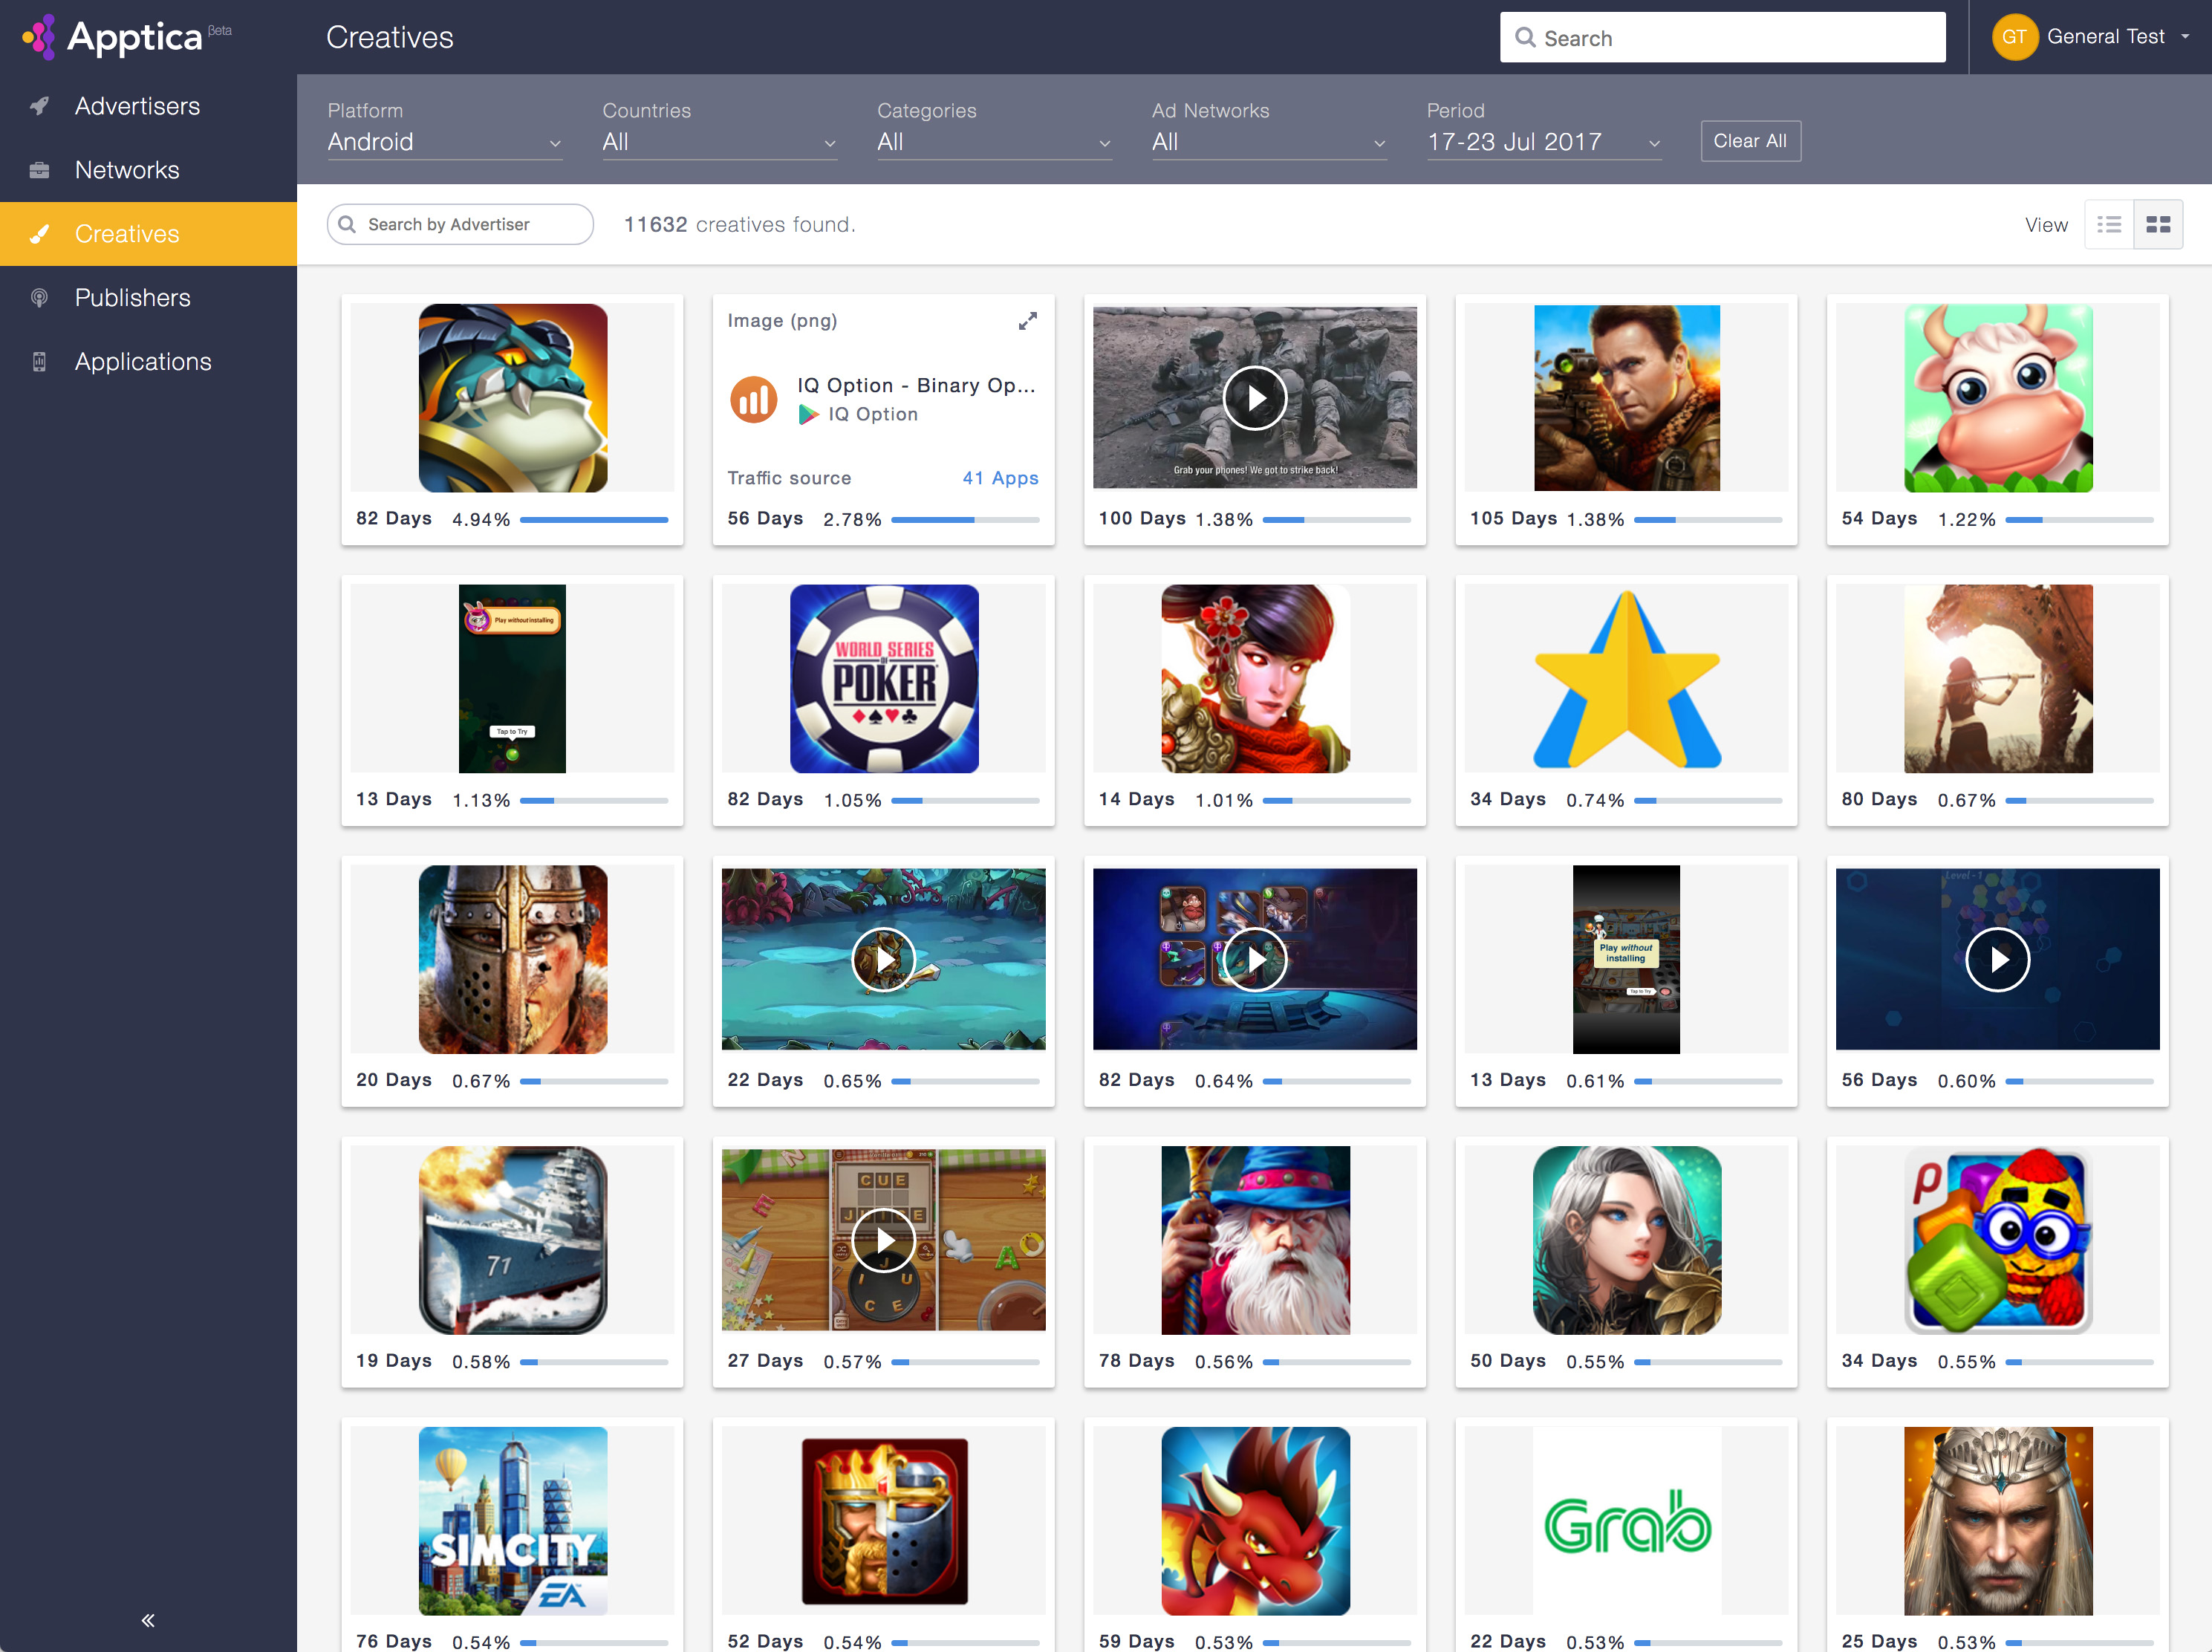Open the yellow bird puzzle 34 Days creative

point(1997,1240)
